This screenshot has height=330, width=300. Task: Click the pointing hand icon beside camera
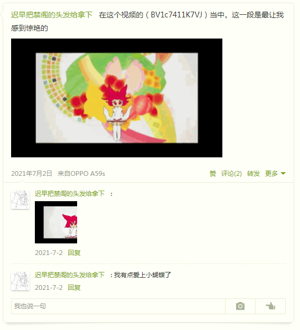(270, 306)
